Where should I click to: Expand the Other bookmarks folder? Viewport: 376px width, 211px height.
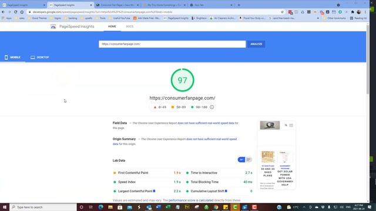(x=334, y=18)
